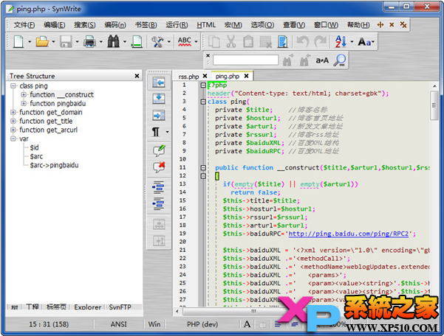Toggle non-printing characters with the pilcrow icon
The width and height of the screenshot is (444, 336).
[156, 132]
